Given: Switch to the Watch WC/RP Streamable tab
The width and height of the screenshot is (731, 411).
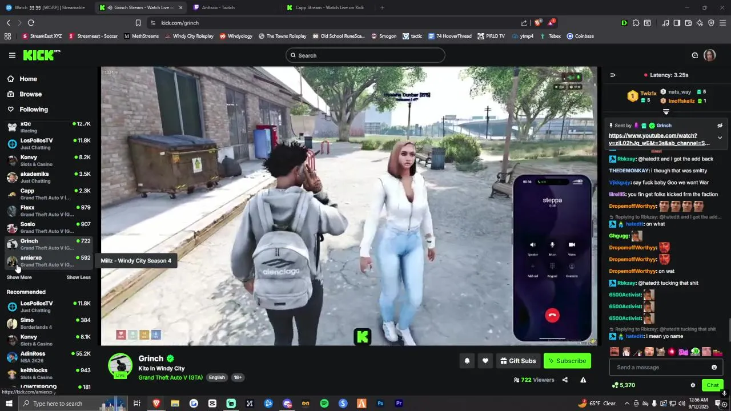Looking at the screenshot, I should click(46, 7).
